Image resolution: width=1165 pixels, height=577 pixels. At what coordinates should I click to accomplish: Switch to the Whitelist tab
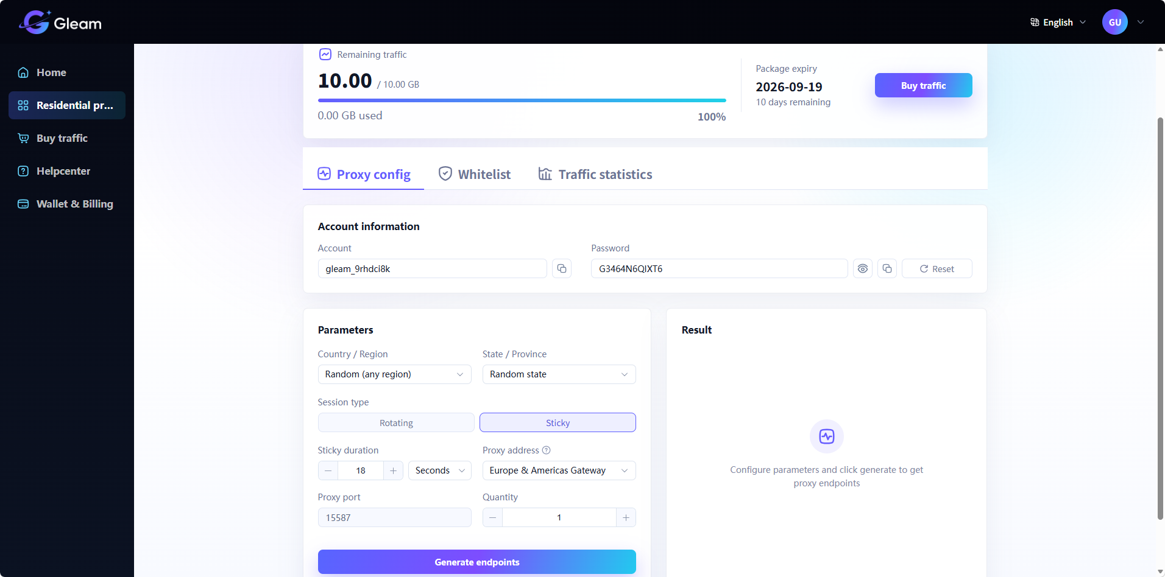pos(475,174)
